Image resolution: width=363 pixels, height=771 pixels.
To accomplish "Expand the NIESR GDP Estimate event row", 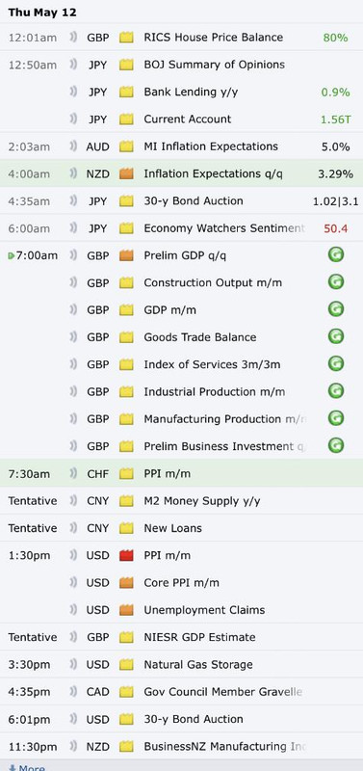I will pyautogui.click(x=181, y=637).
